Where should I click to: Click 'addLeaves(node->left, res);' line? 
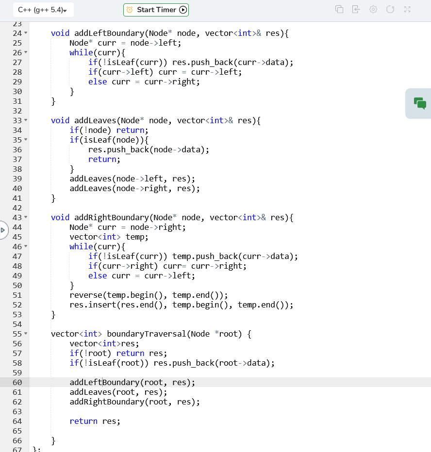pyautogui.click(x=133, y=179)
